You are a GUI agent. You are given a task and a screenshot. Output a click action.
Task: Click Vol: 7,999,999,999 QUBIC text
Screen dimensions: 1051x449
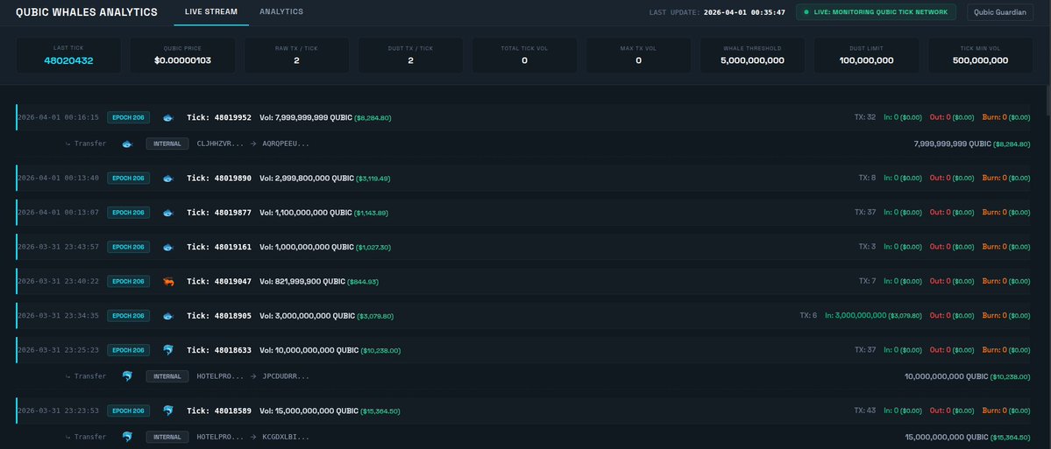(306, 118)
